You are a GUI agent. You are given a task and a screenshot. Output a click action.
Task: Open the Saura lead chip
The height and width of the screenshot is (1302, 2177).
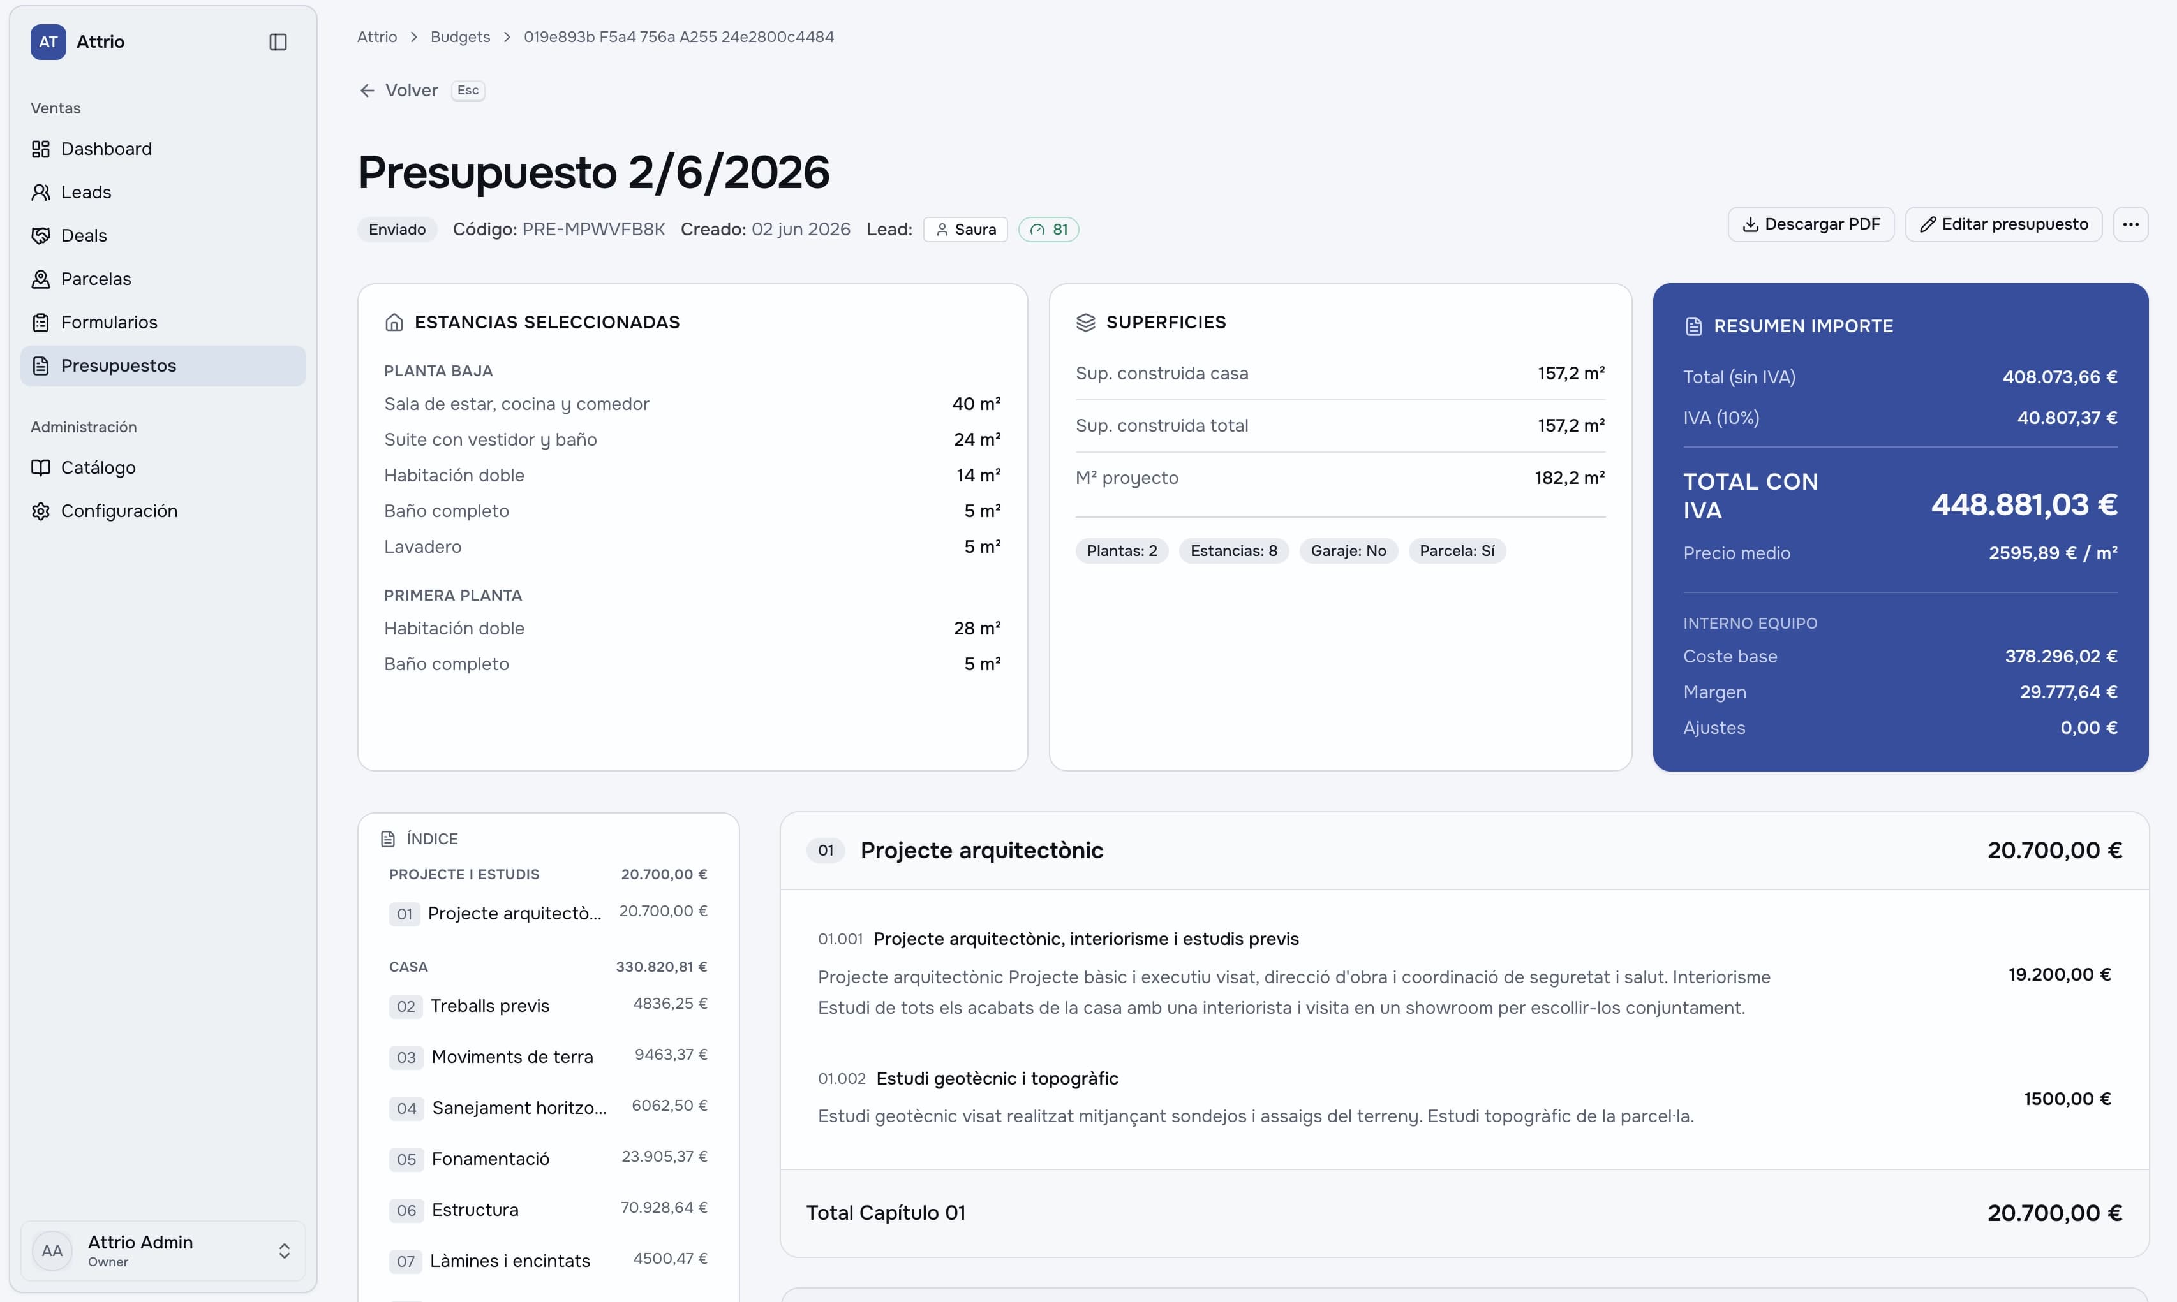(965, 230)
